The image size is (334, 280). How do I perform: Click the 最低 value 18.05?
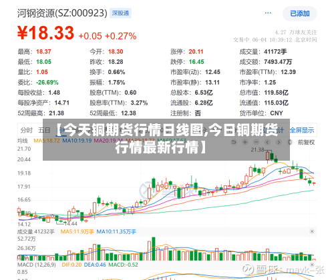43,62
